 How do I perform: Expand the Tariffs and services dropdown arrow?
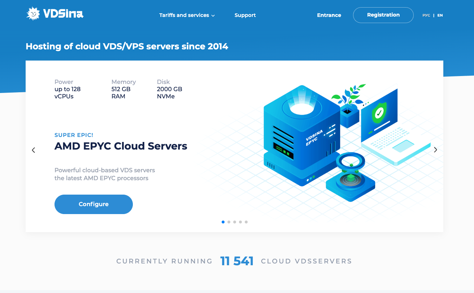click(213, 15)
